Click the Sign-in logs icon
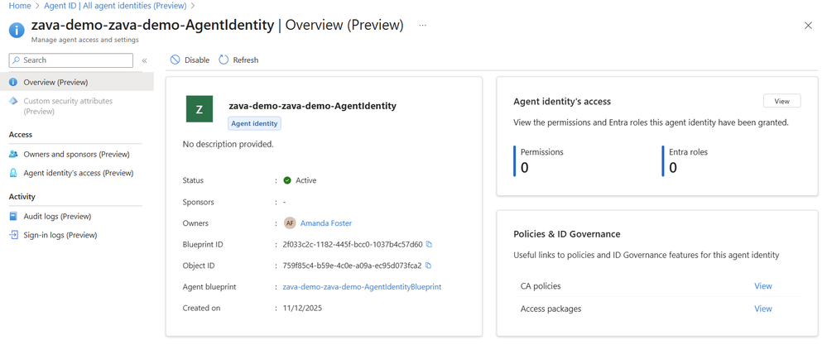Screen dimensions: 827x364 (x=13, y=235)
